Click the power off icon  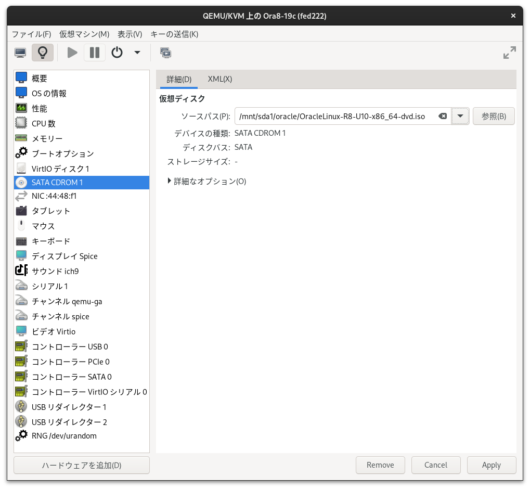(x=117, y=52)
